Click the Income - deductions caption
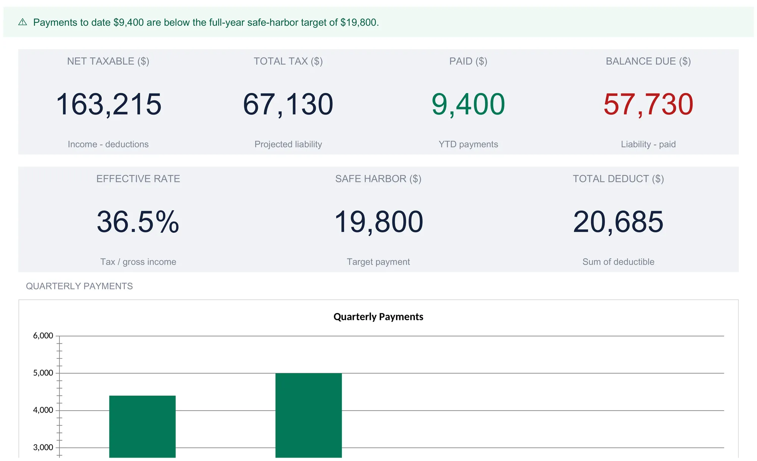This screenshot has width=757, height=461. (108, 144)
